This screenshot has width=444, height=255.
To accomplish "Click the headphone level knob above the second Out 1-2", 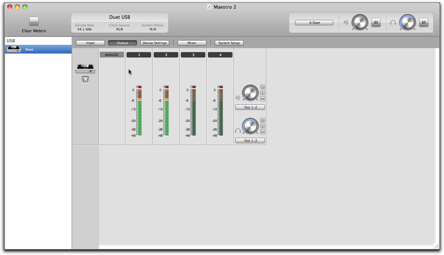I will click(x=251, y=126).
